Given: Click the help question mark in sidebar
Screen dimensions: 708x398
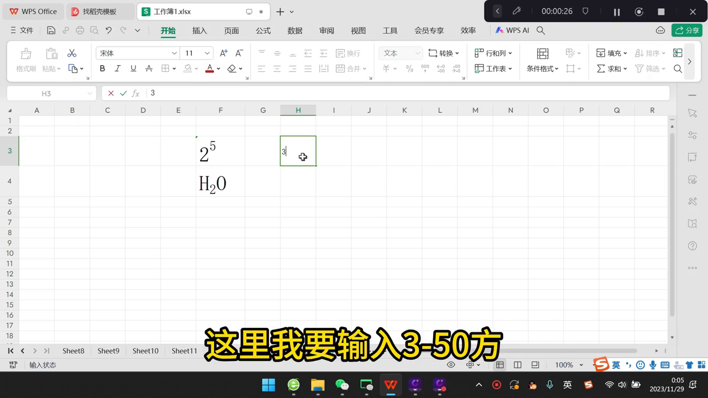Looking at the screenshot, I should click(693, 246).
